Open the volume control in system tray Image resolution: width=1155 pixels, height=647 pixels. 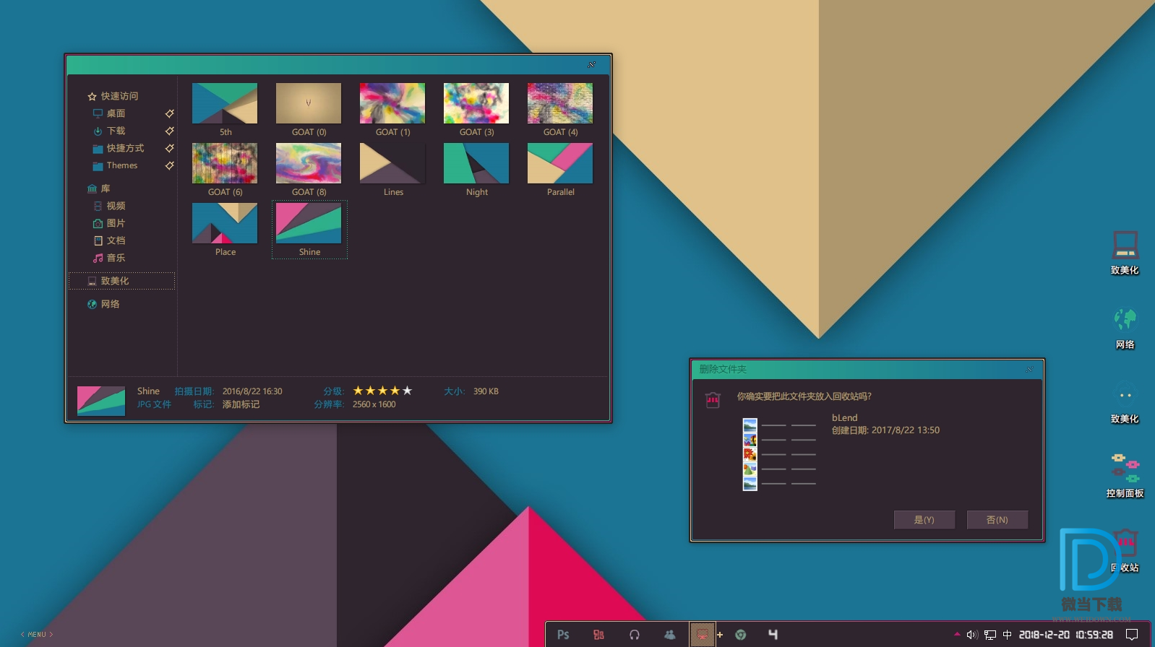[972, 635]
